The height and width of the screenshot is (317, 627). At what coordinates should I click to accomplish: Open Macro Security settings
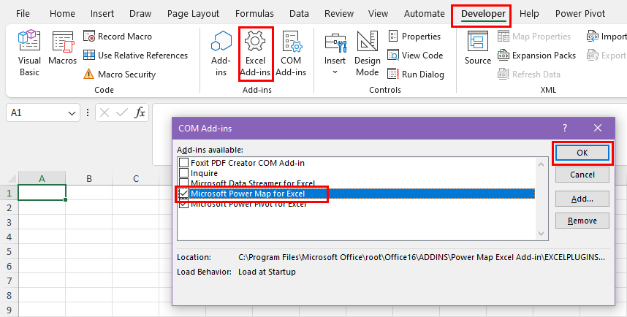[119, 75]
